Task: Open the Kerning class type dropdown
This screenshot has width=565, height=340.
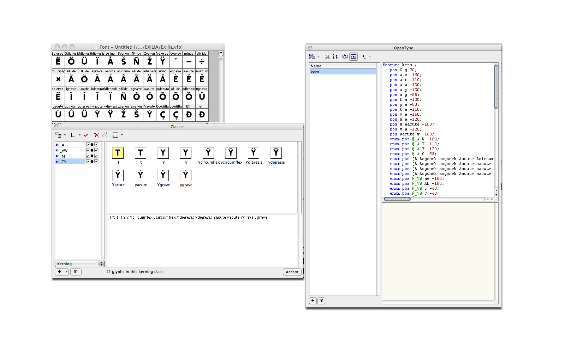Action: [80, 264]
